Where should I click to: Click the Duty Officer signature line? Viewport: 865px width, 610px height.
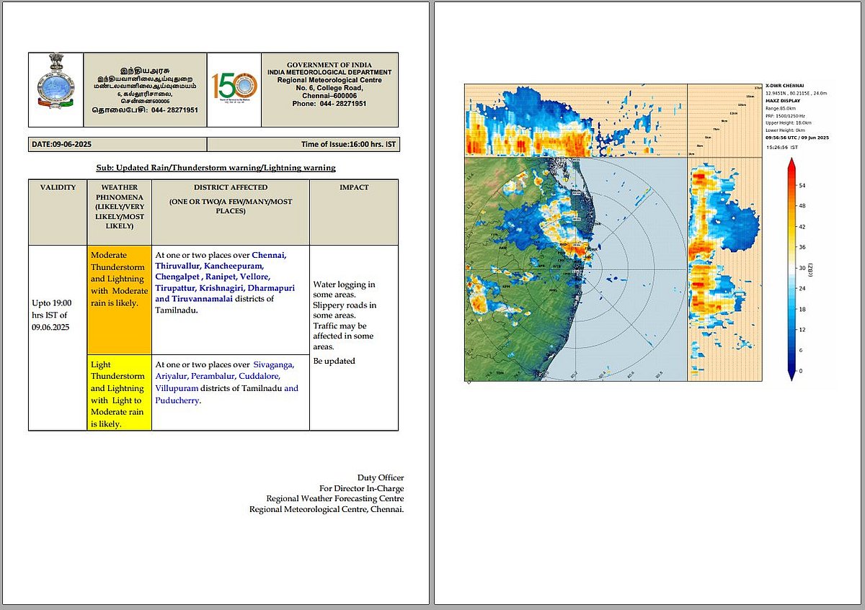coord(380,477)
